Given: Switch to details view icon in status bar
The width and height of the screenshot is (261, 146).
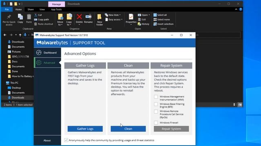Looking at the screenshot, I should (x=234, y=105).
